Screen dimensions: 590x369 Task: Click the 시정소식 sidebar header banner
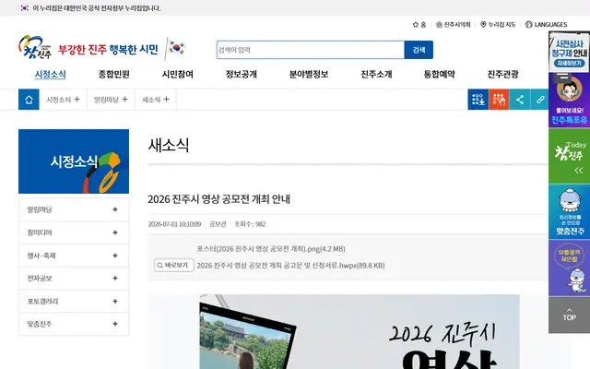(74, 161)
